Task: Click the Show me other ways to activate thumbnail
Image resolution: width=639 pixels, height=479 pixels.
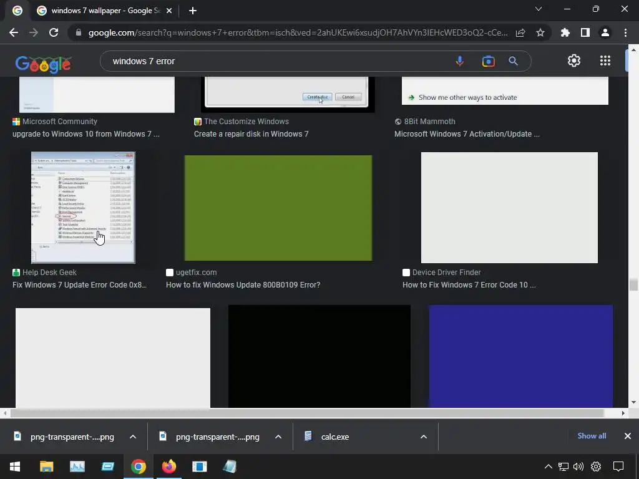Action: point(505,90)
